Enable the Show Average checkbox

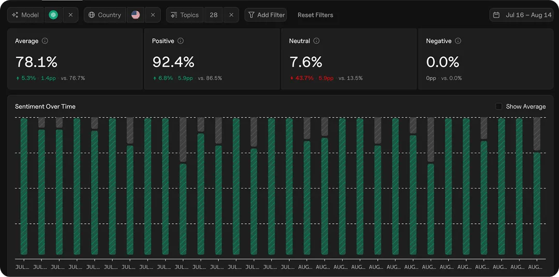pos(499,106)
